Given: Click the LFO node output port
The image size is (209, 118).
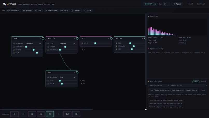Looking at the screenshot, I should pos(77,72).
